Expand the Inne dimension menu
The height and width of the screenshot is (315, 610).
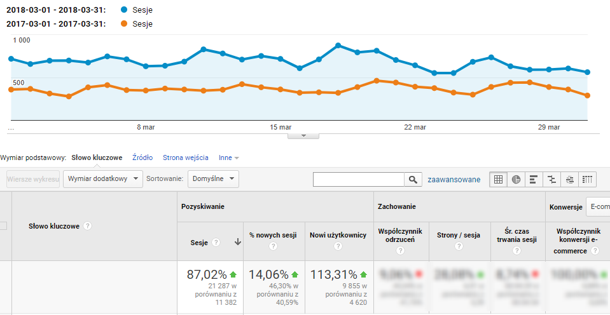point(228,157)
